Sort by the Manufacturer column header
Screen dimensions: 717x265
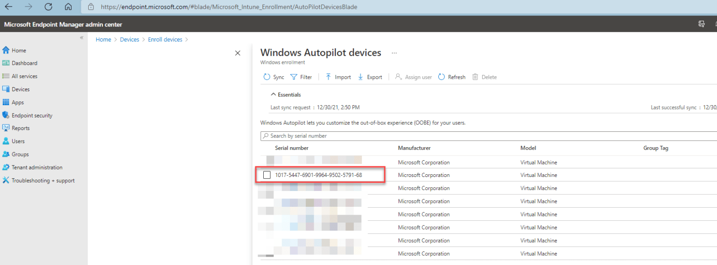pyautogui.click(x=414, y=148)
